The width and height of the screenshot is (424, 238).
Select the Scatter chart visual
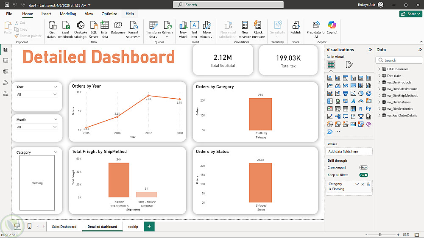(x=353, y=94)
